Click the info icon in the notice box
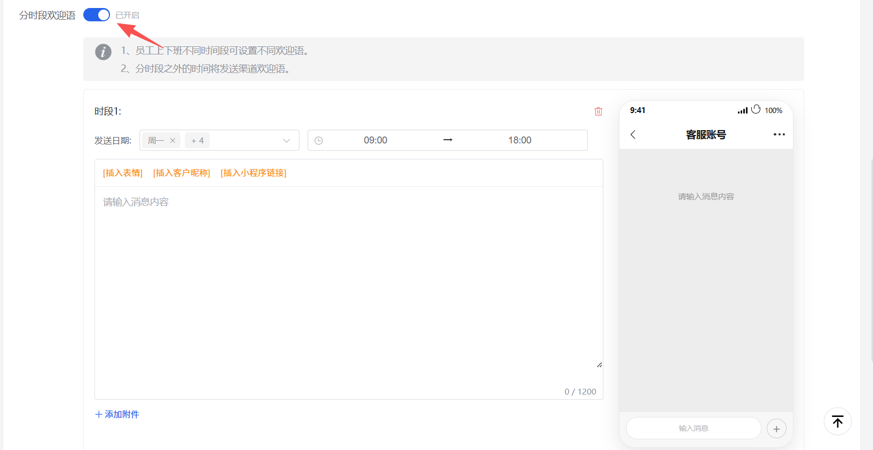873x450 pixels. 103,52
